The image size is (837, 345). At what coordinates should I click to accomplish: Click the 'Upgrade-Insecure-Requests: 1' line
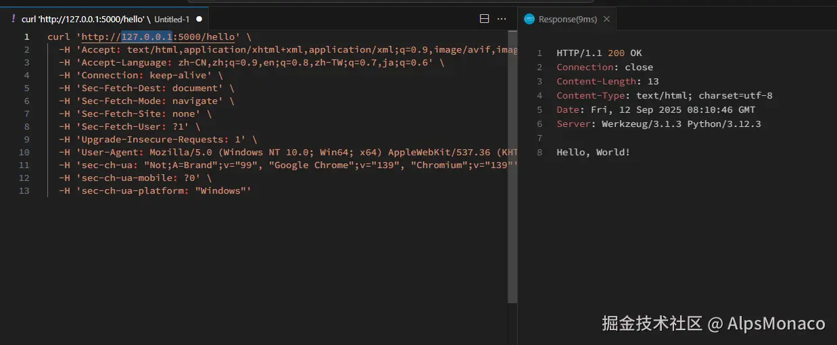[158, 139]
